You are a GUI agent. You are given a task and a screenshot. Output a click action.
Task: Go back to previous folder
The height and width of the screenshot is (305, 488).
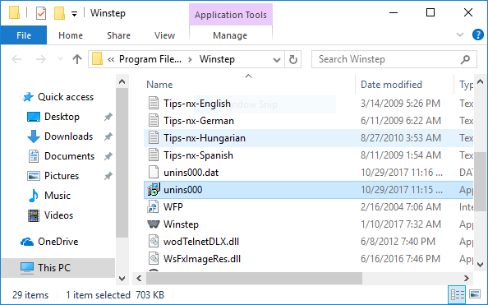point(16,59)
